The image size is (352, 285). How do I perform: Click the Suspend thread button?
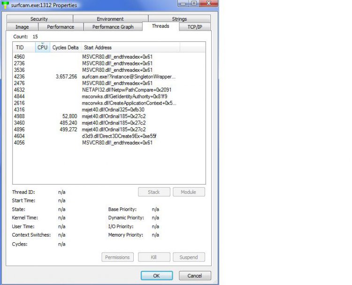pyautogui.click(x=189, y=257)
